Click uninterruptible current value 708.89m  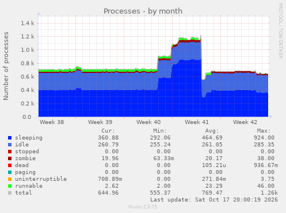(x=110, y=179)
